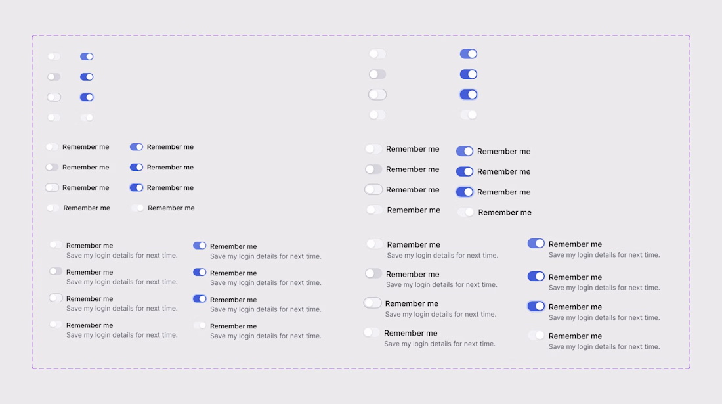Image resolution: width=722 pixels, height=404 pixels.
Task: Click the second-row large unlabeled blue switch
Action: (469, 74)
